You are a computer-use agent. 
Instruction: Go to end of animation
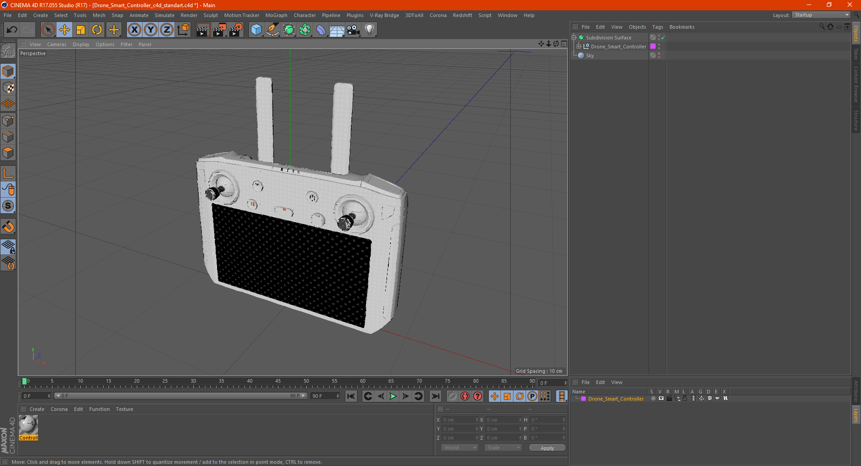[x=435, y=396]
